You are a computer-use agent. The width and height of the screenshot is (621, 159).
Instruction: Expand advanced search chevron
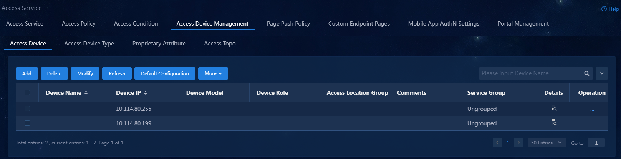click(x=602, y=73)
